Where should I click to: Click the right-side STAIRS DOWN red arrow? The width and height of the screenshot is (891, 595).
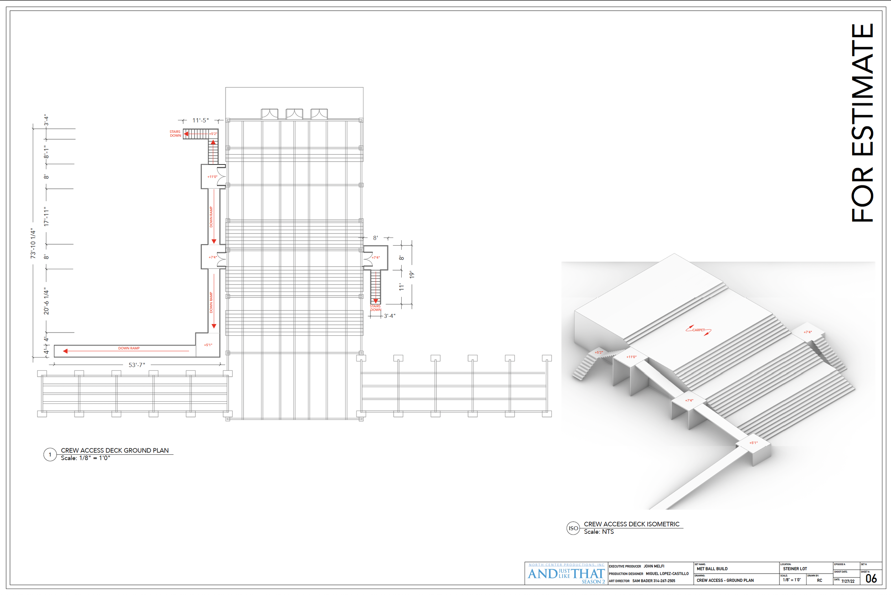(x=376, y=301)
